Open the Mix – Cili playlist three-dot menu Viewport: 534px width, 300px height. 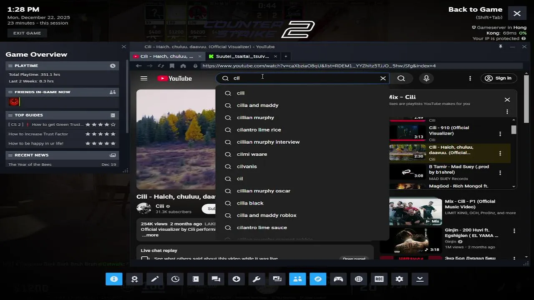pyautogui.click(x=507, y=112)
